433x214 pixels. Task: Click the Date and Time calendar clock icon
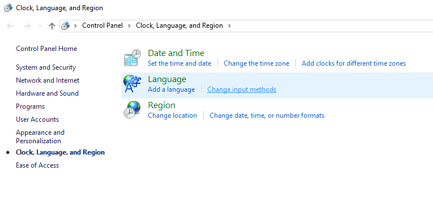[132, 58]
